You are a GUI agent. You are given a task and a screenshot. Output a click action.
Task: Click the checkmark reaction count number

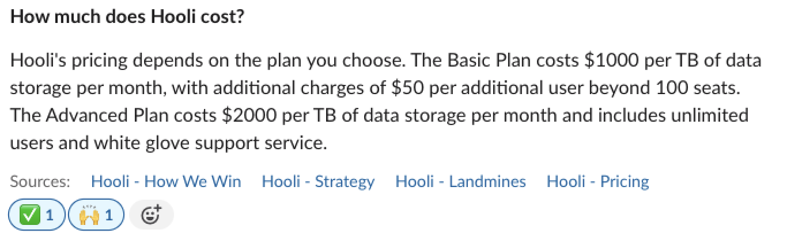[49, 215]
